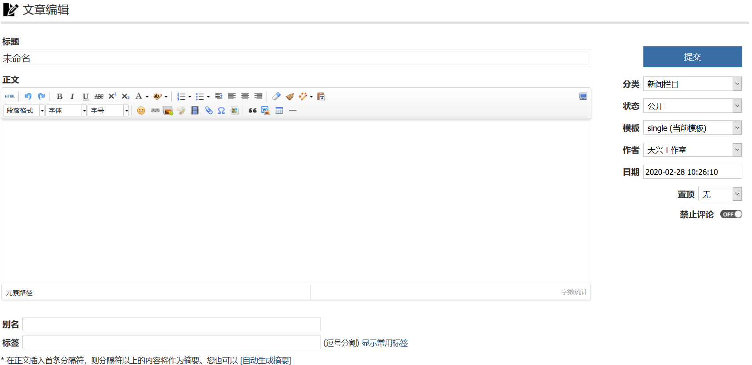Viewport: 752px width, 365px height.
Task: Open ordered list style dropdown
Action: (190, 97)
